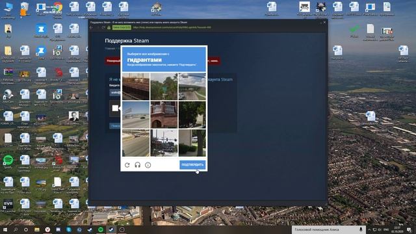This screenshot has height=234, width=416.
Task: Select captcha tile showing railway bridge tracks
Action: [136, 86]
